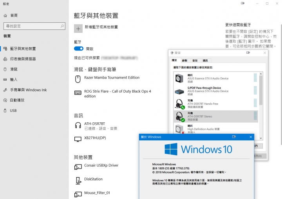Select Razer Mamba Tournament Edition mouse icon
This screenshot has height=199, width=282.
78,79
